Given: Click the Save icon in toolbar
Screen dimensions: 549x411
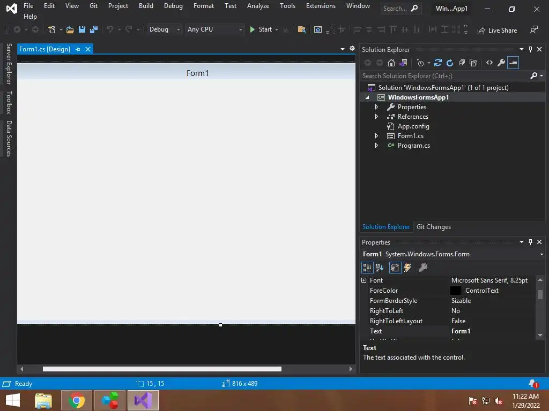Looking at the screenshot, I should click(82, 30).
